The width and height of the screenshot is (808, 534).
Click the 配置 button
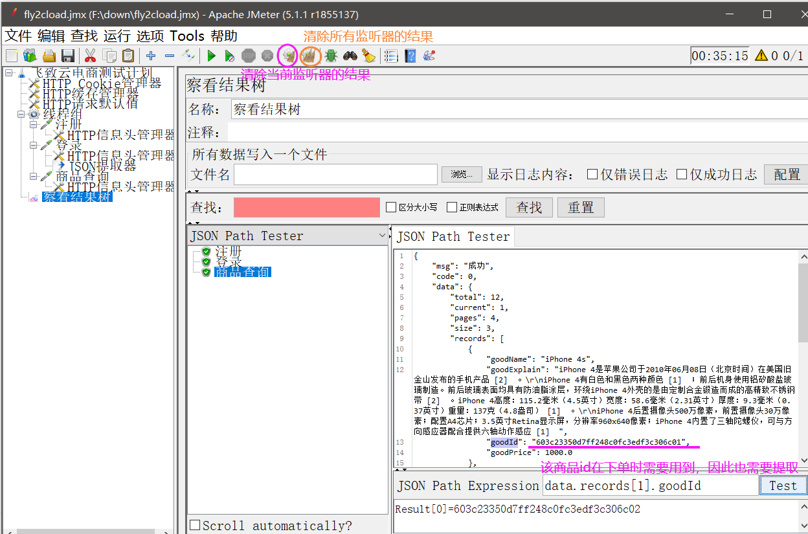point(787,174)
